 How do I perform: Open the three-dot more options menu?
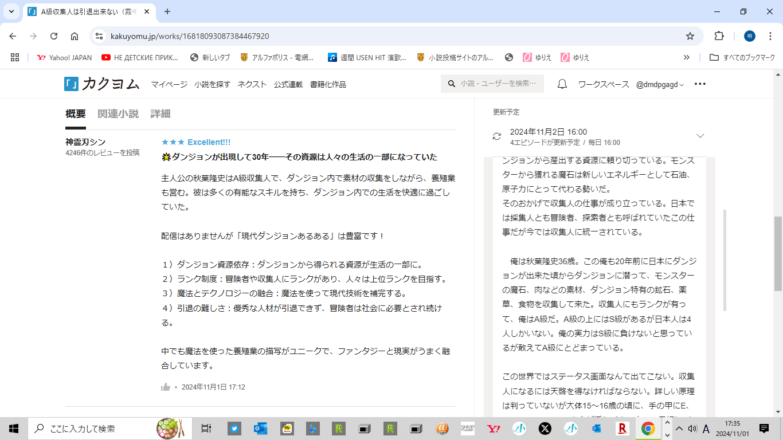tap(700, 84)
